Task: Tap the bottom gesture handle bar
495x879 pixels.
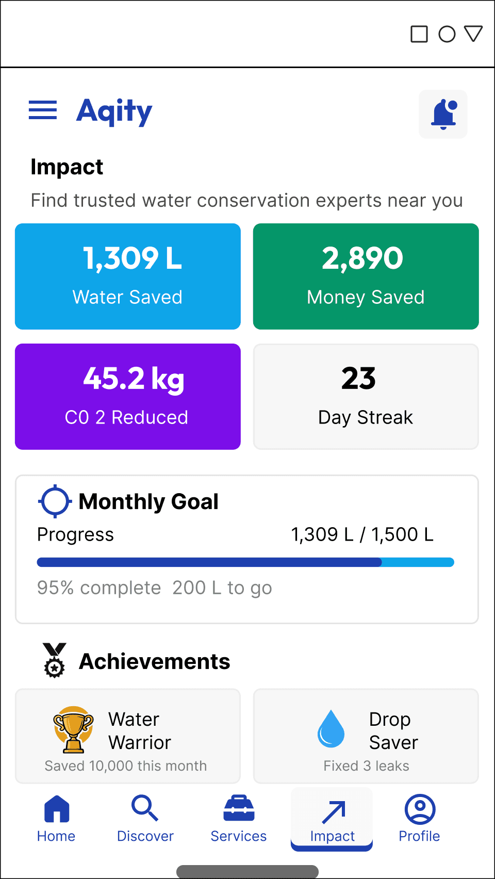Action: pos(247,872)
